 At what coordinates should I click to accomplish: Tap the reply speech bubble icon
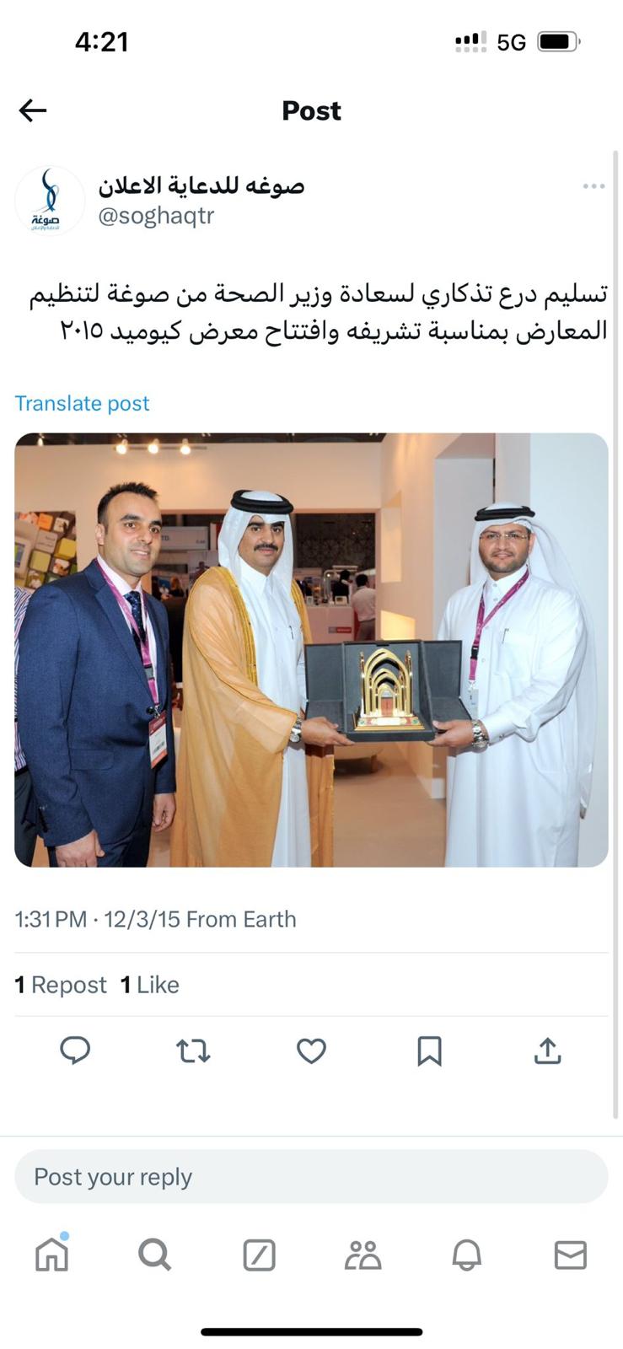75,1051
